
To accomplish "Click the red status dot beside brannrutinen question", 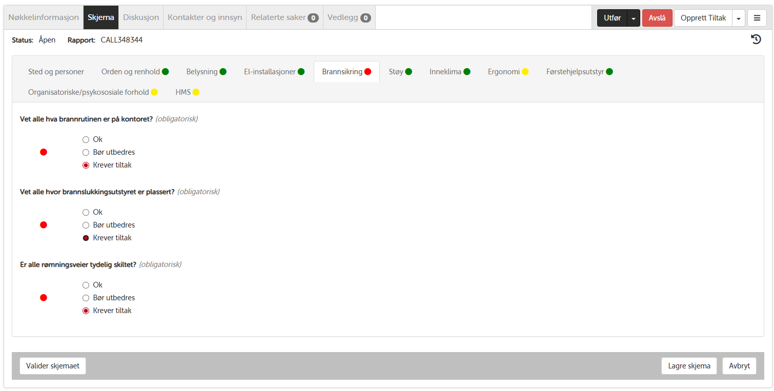I will click(x=44, y=152).
